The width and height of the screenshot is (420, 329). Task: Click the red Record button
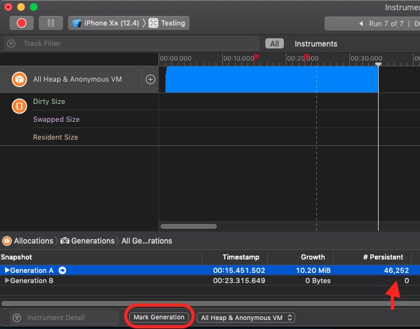pyautogui.click(x=21, y=23)
